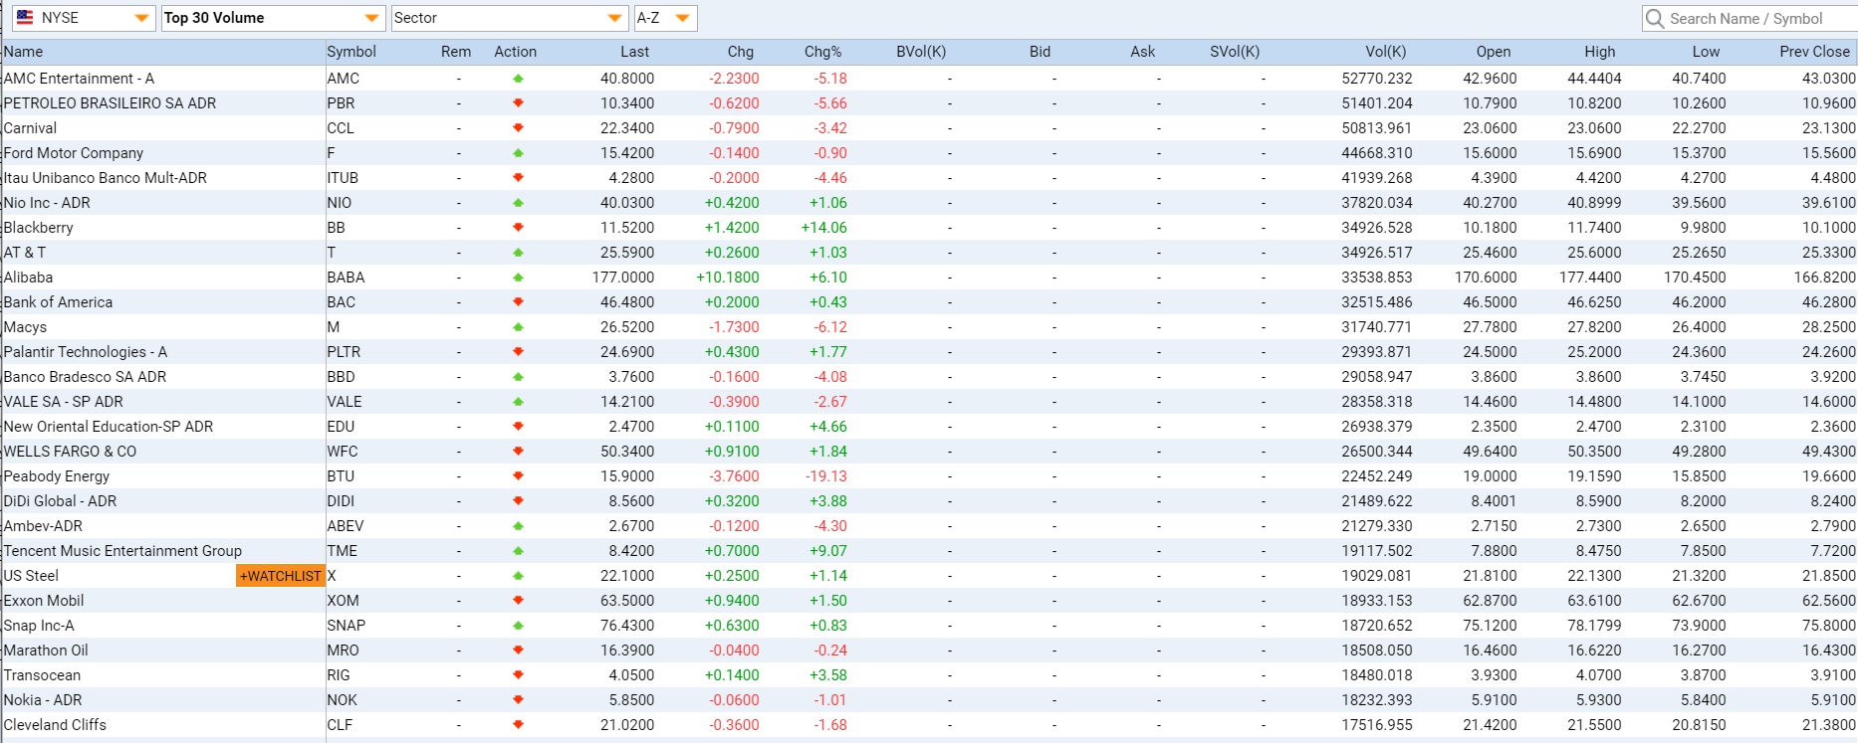Click the action arrow icon for Transocean
This screenshot has width=1858, height=743.
518,675
